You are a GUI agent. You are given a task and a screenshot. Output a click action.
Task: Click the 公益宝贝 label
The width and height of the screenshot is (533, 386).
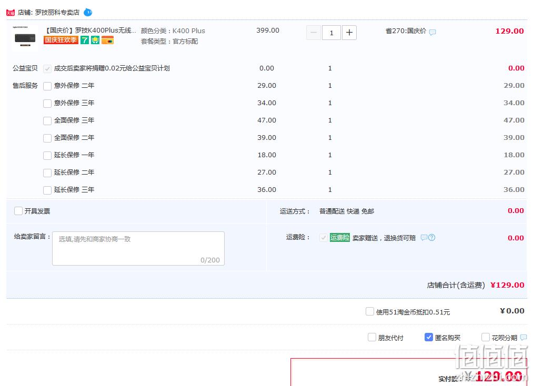pyautogui.click(x=25, y=68)
